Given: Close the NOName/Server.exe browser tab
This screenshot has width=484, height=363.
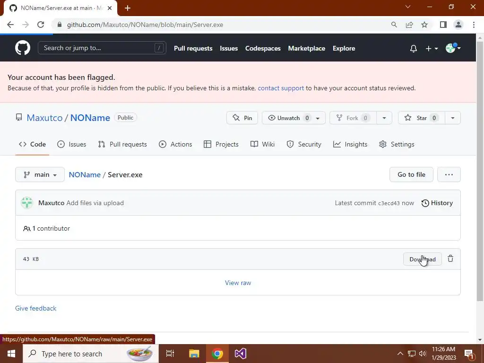Looking at the screenshot, I should [x=110, y=8].
